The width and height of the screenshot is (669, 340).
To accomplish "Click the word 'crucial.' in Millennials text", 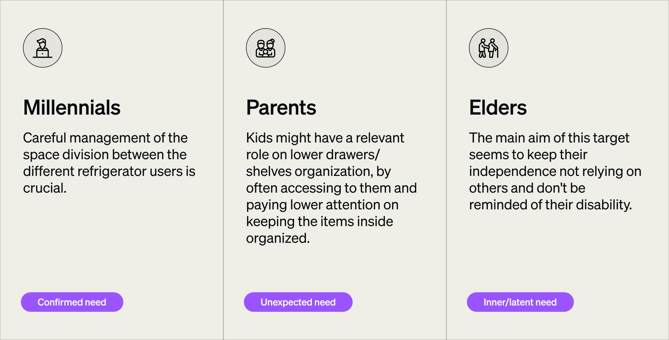I will [45, 188].
